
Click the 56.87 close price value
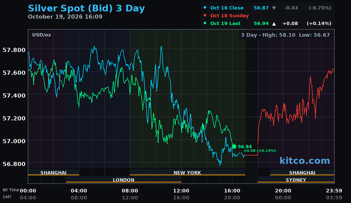point(261,8)
